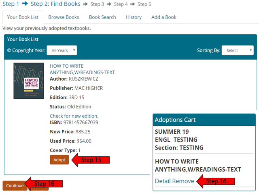This screenshot has height=195, width=259.
Task: Go back to Step 1
Action: [11, 4]
